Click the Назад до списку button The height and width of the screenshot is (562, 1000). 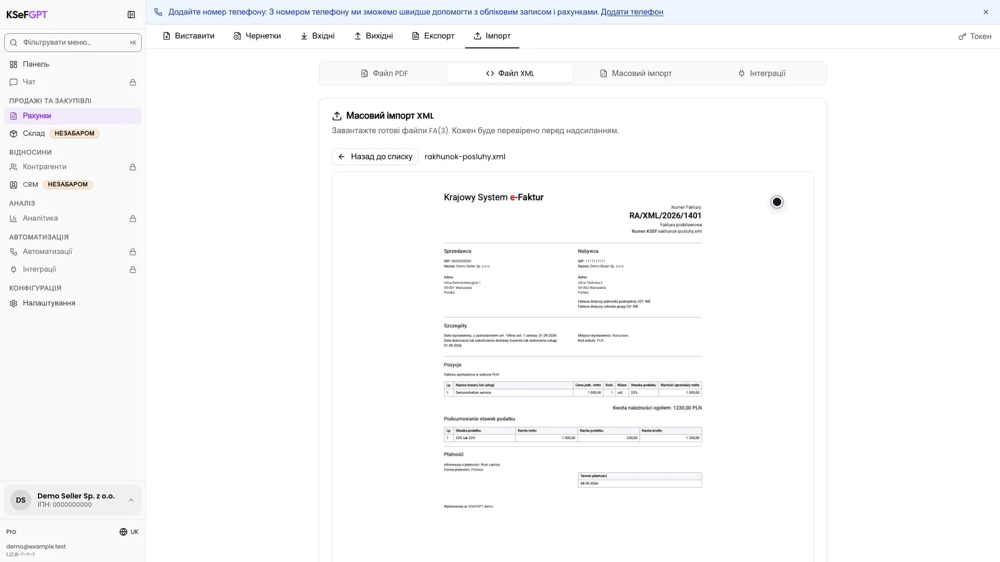[375, 157]
